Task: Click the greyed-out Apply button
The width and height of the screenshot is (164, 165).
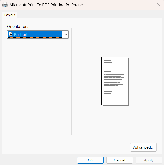Action: pyautogui.click(x=149, y=160)
